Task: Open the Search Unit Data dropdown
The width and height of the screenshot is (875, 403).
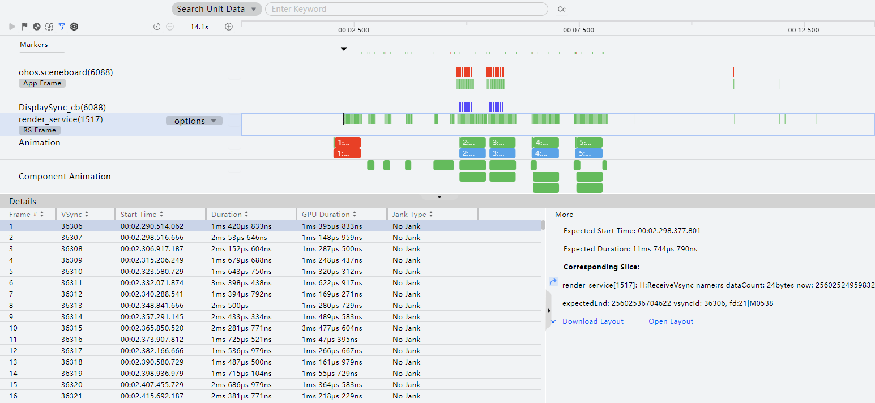Action: point(216,9)
